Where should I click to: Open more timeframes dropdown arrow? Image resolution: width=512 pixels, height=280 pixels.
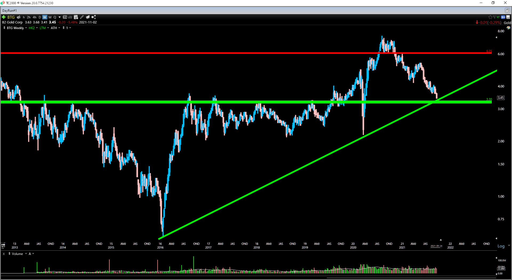pos(59,17)
